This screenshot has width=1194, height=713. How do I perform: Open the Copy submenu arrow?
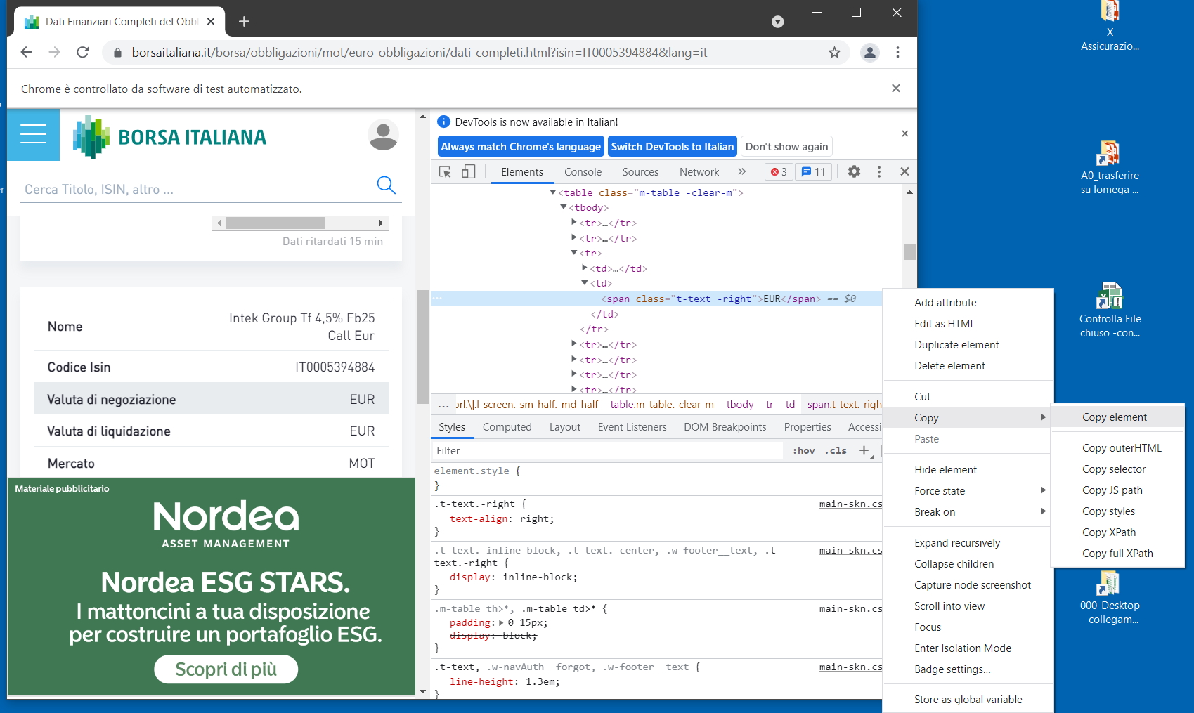[x=1043, y=417]
